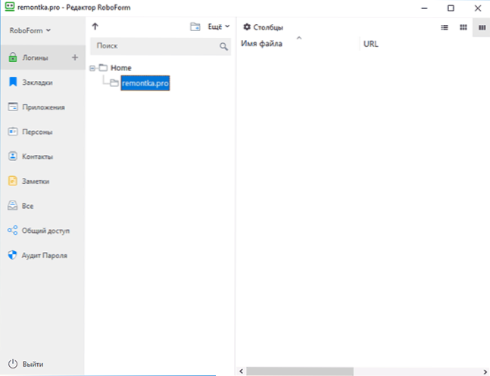Image resolution: width=490 pixels, height=376 pixels.
Task: Click the right arrow of horizontal scrollbar
Action: (x=485, y=371)
